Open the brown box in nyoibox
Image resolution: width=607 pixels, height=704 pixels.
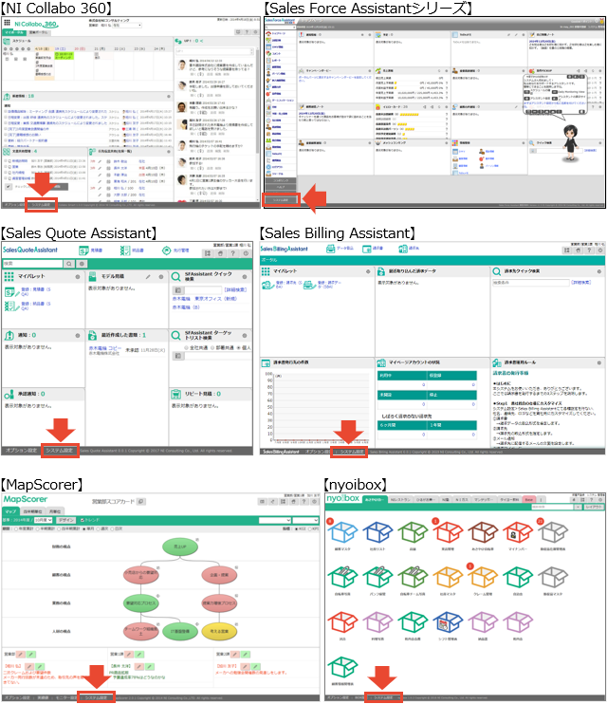(x=483, y=532)
